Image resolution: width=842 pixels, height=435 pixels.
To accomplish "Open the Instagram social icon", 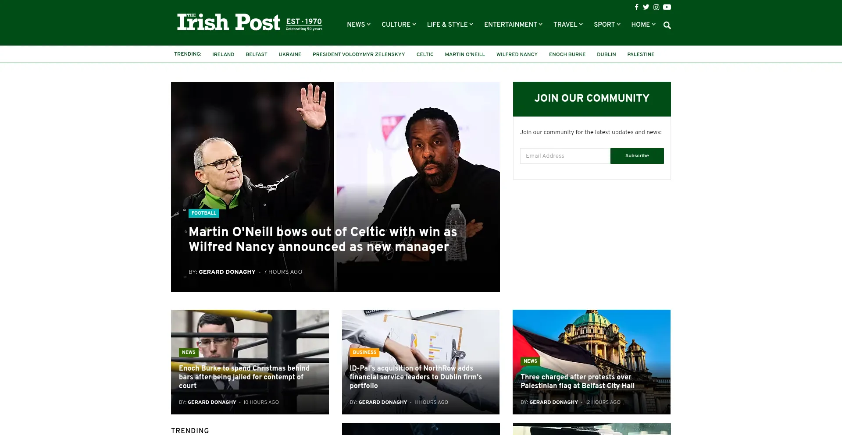I will (x=656, y=7).
